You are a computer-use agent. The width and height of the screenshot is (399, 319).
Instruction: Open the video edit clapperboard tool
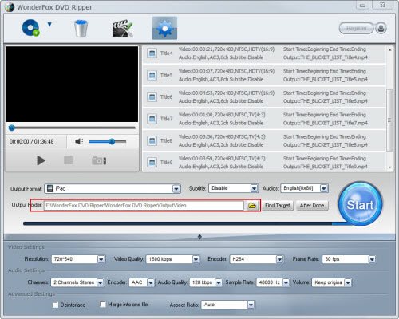(122, 28)
